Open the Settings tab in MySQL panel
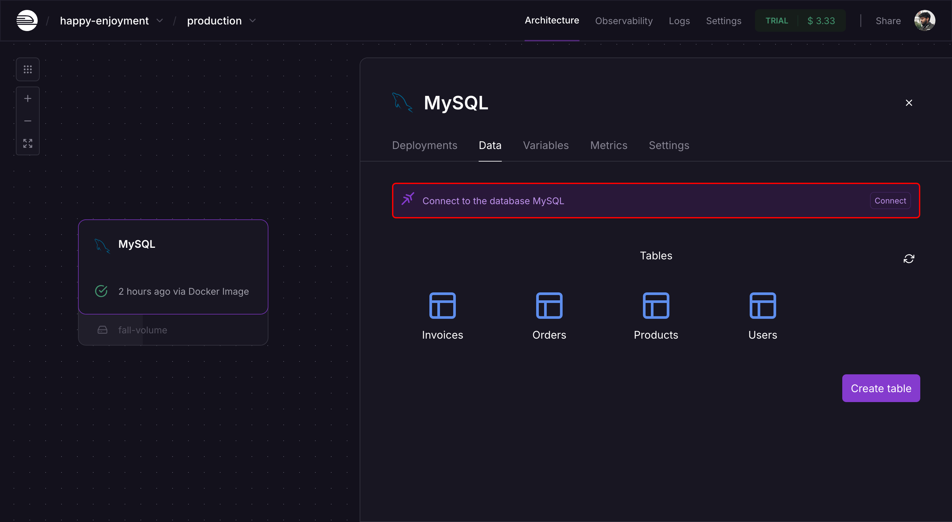 pyautogui.click(x=669, y=145)
